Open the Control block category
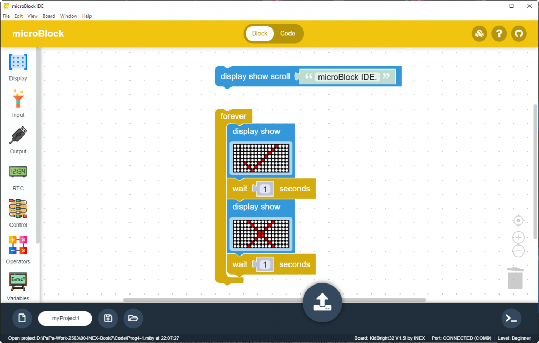This screenshot has width=539, height=343. [18, 213]
